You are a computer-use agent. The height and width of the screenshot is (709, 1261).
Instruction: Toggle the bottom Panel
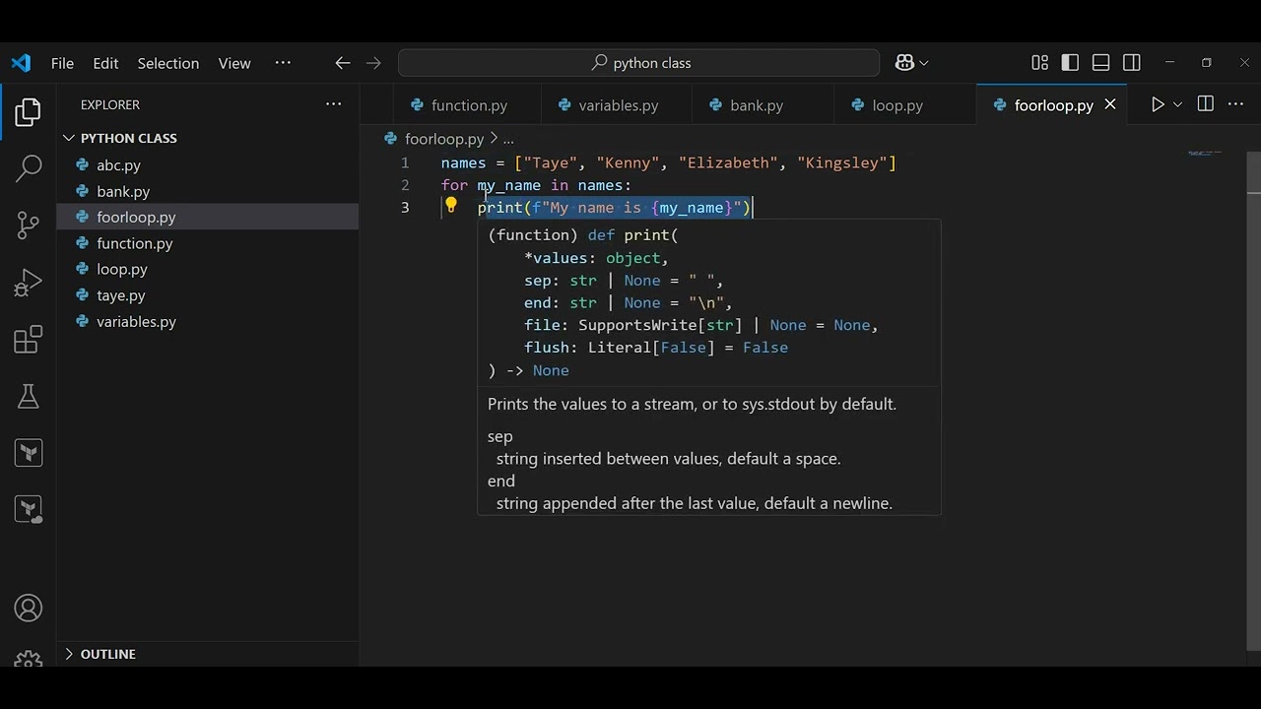coord(1101,63)
